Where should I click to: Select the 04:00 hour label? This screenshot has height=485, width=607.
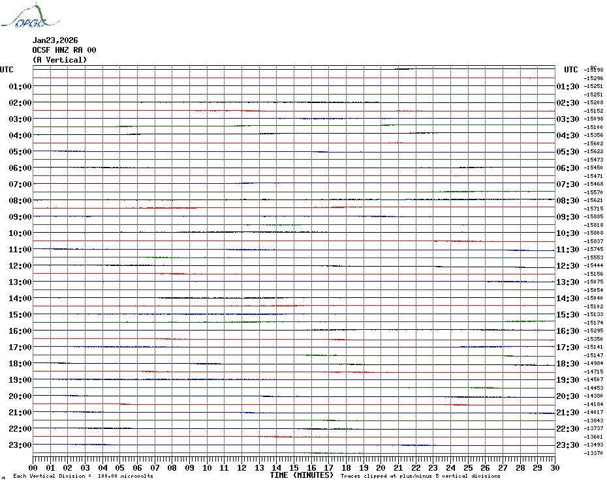click(20, 136)
